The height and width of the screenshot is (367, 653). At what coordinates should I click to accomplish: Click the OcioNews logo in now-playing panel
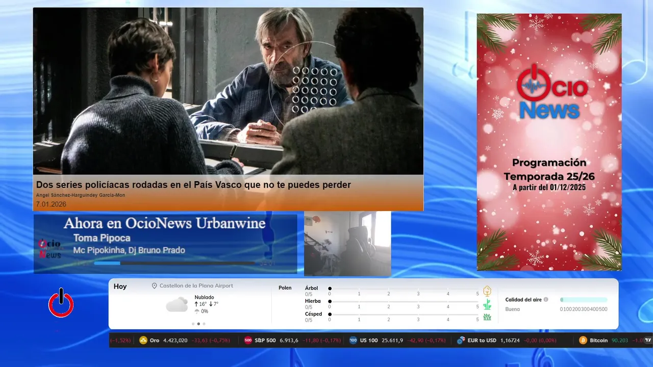[49, 249]
